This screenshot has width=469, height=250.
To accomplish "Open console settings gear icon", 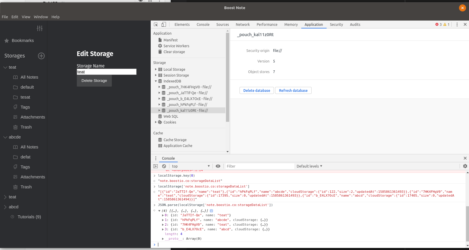I will [x=465, y=166].
